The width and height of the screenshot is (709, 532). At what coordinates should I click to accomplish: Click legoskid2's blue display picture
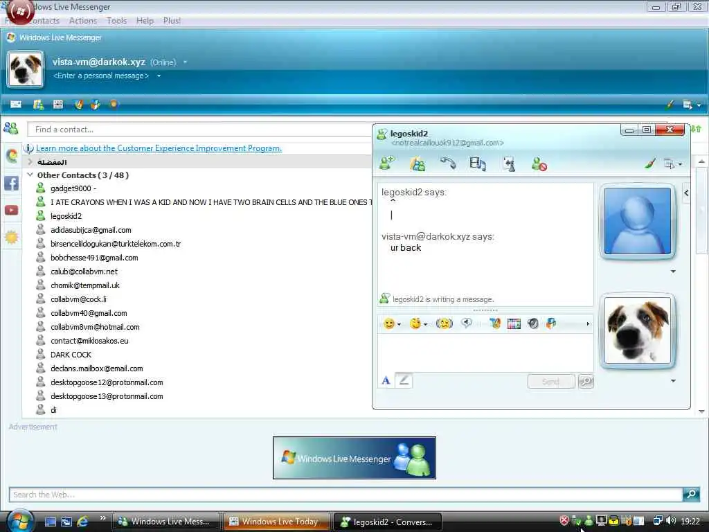coord(638,221)
